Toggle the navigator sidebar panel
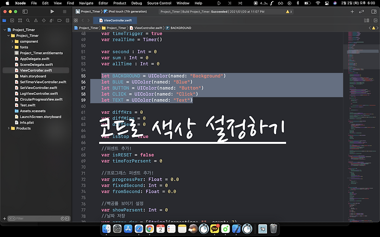Image resolution: width=380 pixels, height=237 pixels. [x=25, y=11]
